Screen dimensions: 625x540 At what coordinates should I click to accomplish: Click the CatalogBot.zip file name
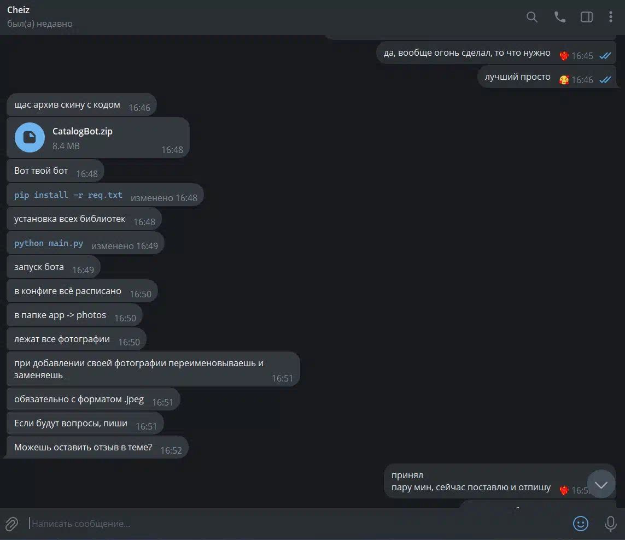[x=83, y=131]
